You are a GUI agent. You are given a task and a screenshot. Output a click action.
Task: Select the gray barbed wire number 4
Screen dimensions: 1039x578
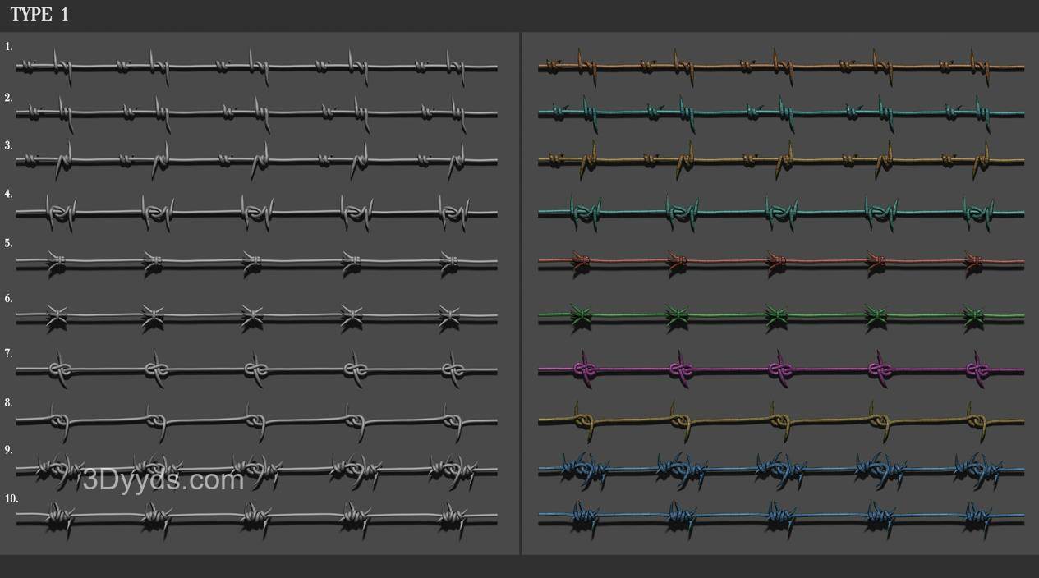(x=256, y=213)
